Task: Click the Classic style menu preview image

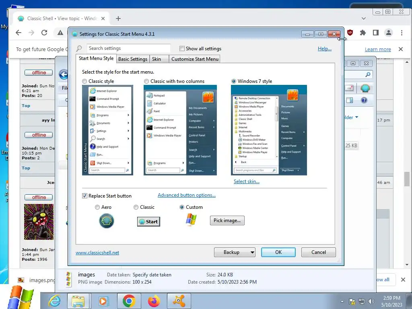Action: [x=107, y=130]
